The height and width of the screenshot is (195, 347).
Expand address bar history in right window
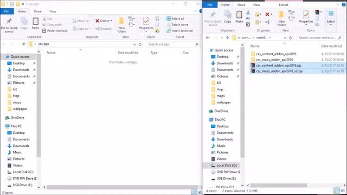pyautogui.click(x=285, y=38)
